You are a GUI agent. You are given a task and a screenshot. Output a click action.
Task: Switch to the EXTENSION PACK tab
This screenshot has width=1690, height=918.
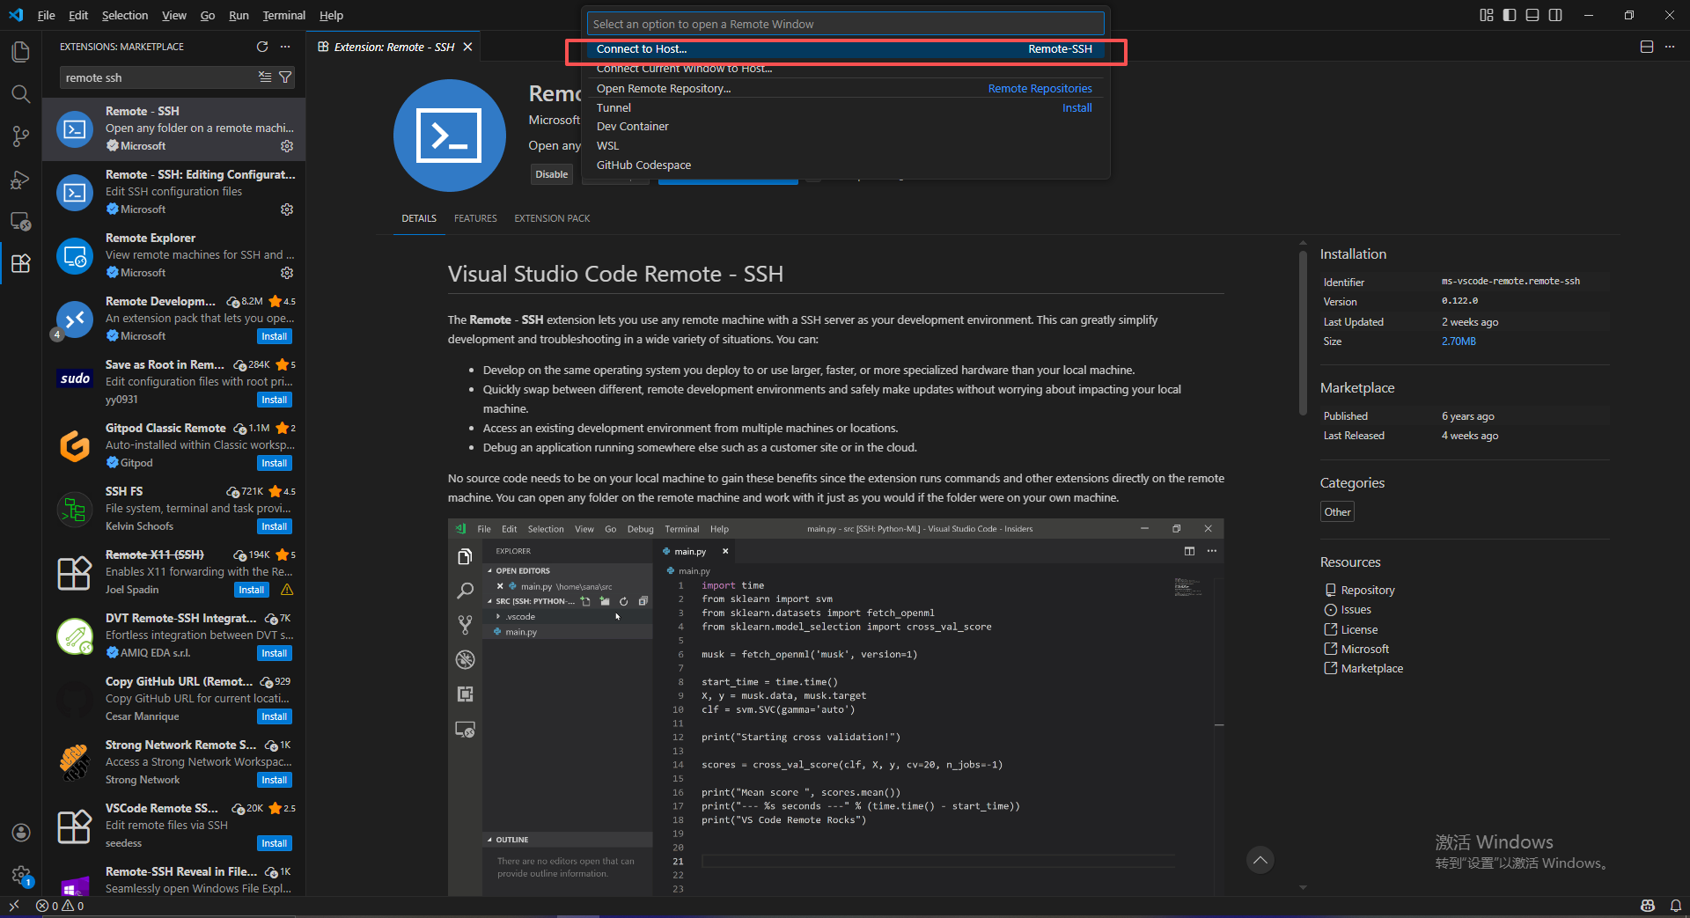552,218
